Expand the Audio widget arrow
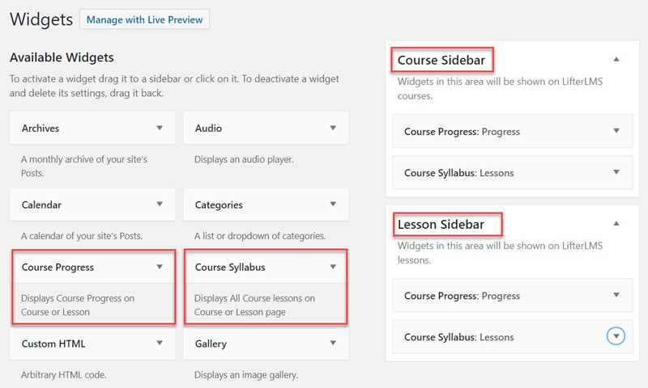648x388 pixels. 333,128
